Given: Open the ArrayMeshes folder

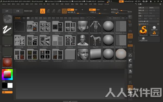Looking at the screenshot, I should [20, 55].
